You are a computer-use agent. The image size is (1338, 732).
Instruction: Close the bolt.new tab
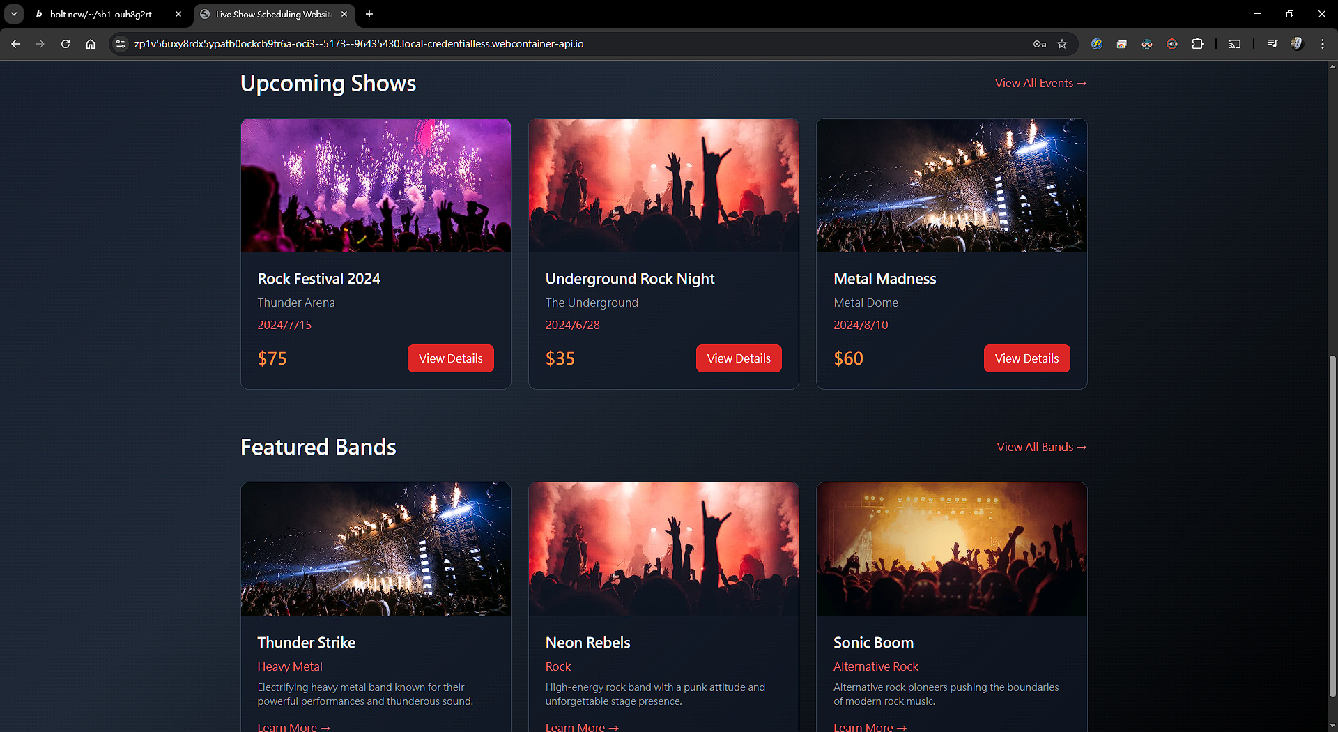click(178, 14)
